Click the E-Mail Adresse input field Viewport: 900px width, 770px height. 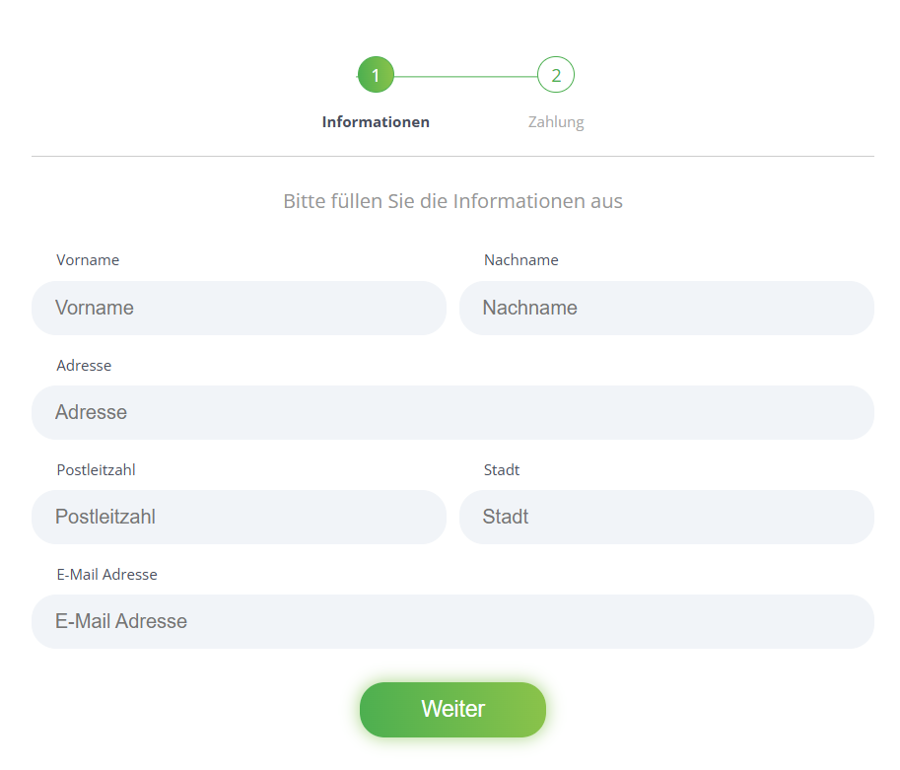coord(452,621)
